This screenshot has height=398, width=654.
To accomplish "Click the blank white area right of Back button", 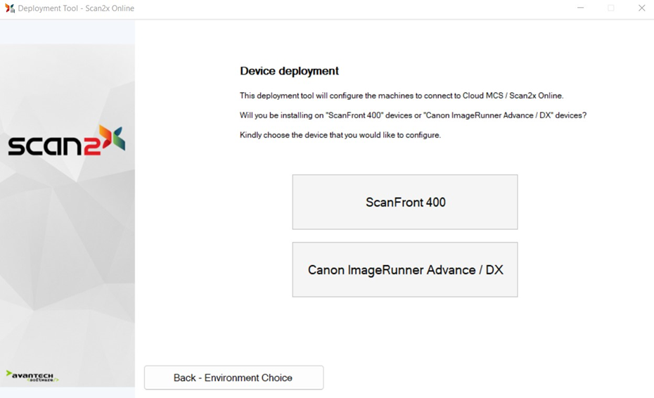I will (485, 378).
